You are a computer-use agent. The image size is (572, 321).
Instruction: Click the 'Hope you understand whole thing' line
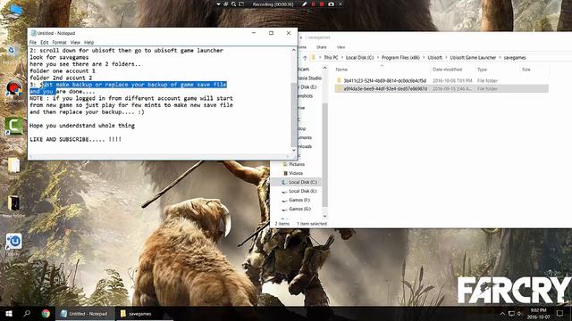click(82, 126)
